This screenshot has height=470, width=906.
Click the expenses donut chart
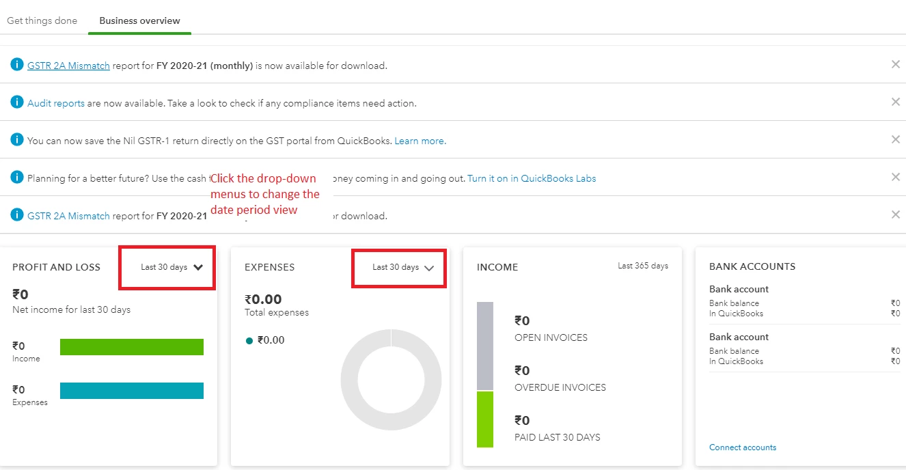click(x=391, y=380)
